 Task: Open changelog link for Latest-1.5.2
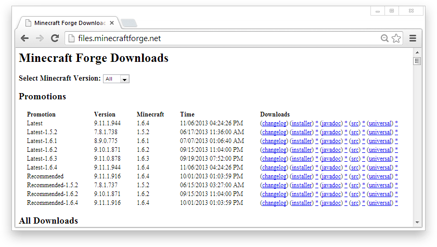tap(274, 132)
